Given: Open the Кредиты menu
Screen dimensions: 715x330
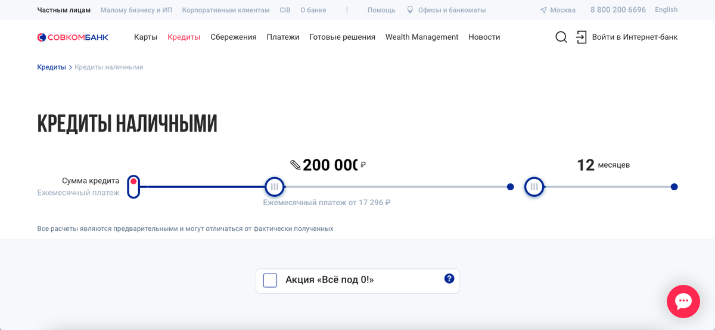Looking at the screenshot, I should click(x=184, y=37).
